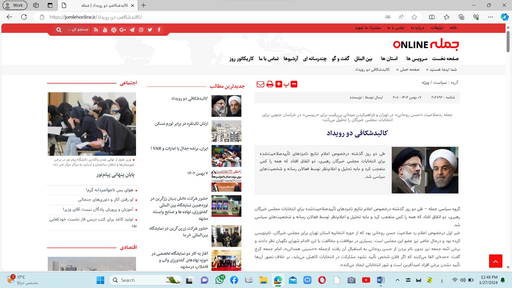Screen dimensions: 512x288
Task: Click the RSS feed icon
Action: pyautogui.click(x=96, y=30)
